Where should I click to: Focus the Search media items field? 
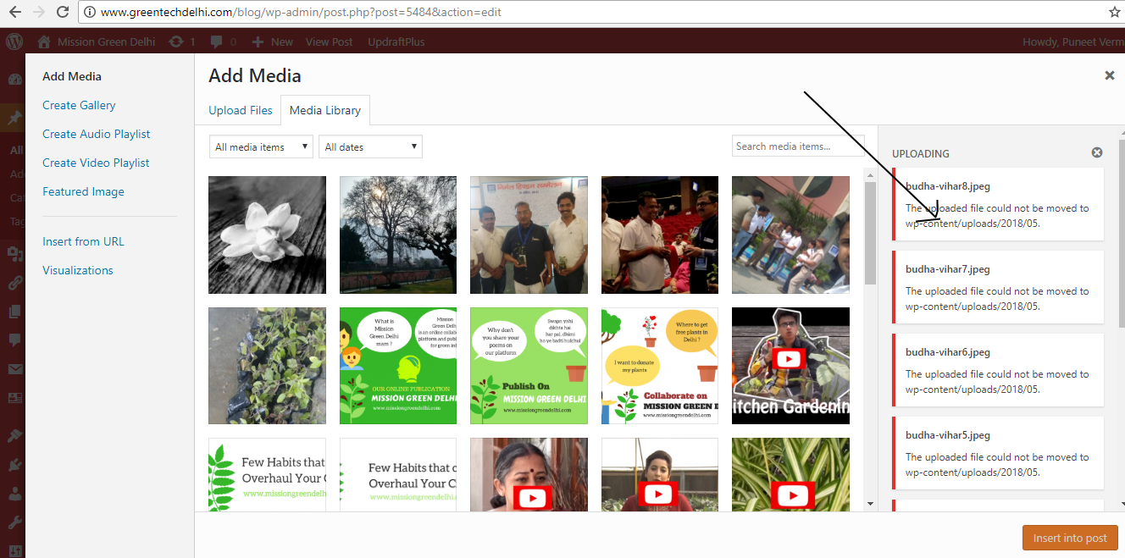point(797,146)
